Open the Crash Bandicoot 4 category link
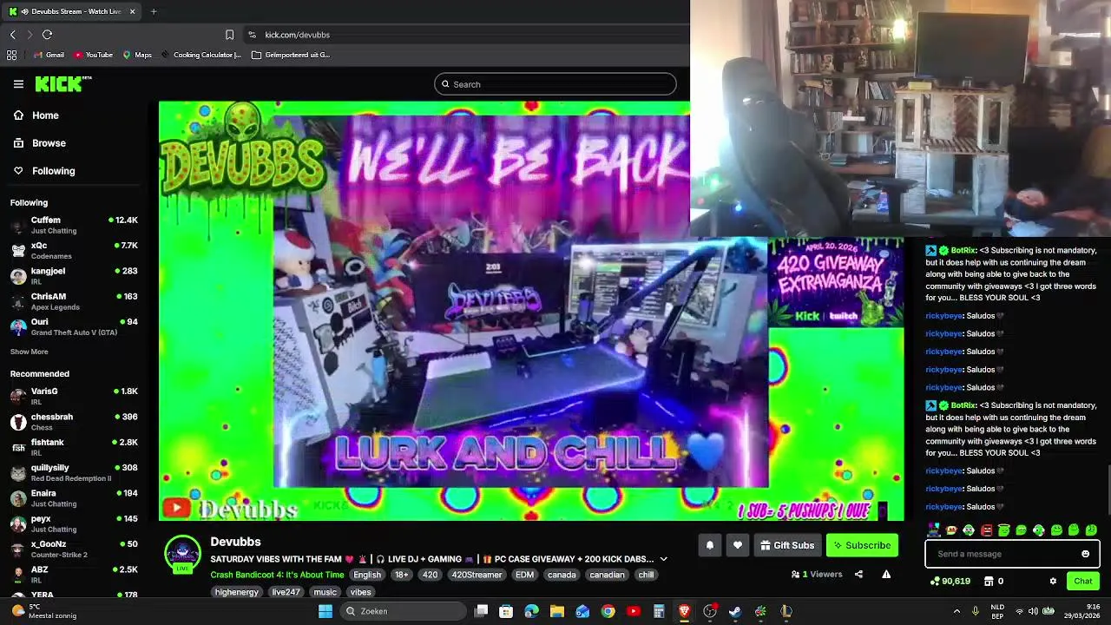This screenshot has width=1111, height=625. [x=277, y=575]
